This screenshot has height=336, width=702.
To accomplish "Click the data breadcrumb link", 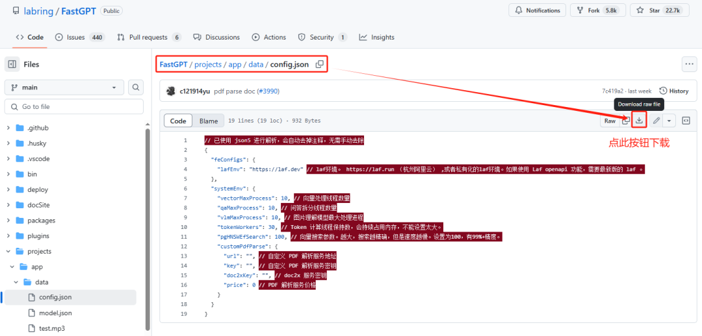I will pos(256,64).
